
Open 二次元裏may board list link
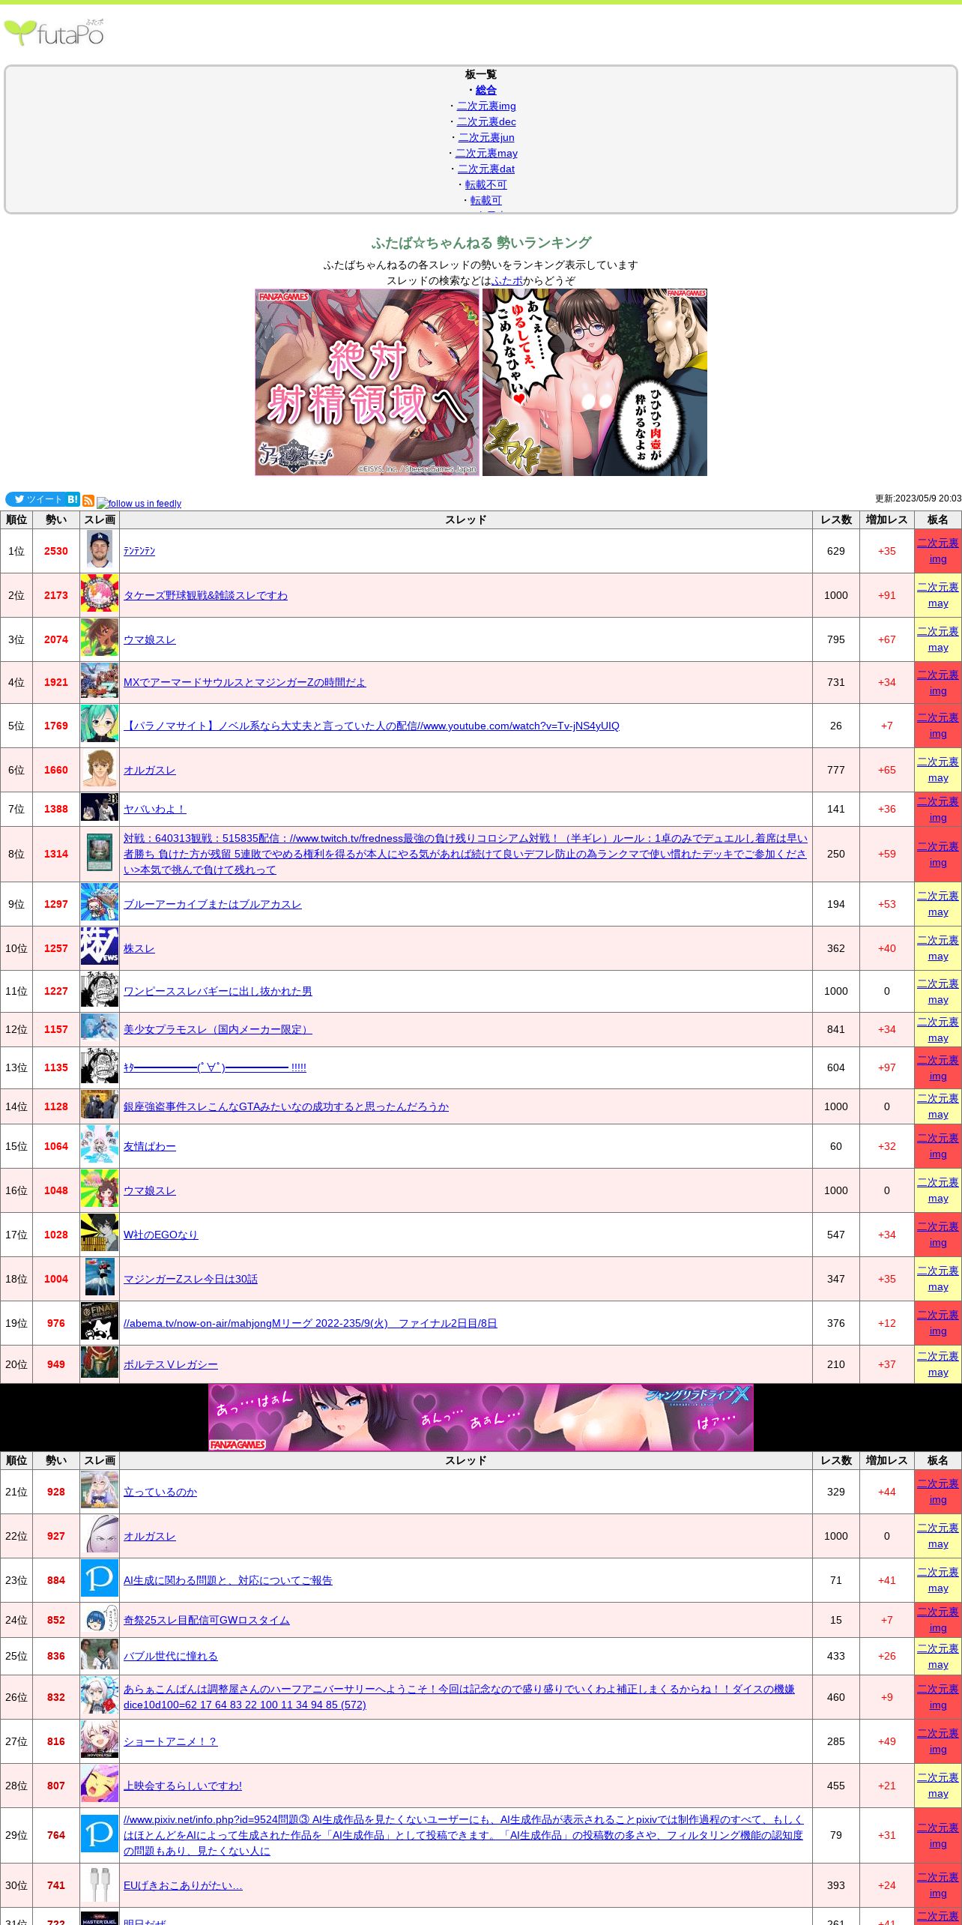click(x=486, y=153)
